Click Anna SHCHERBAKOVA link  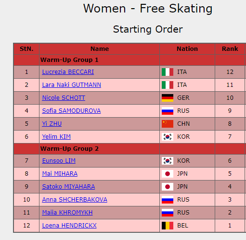(x=75, y=200)
